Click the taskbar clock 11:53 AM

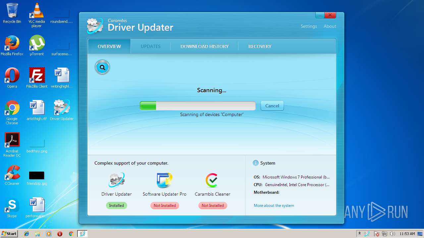pos(407,234)
